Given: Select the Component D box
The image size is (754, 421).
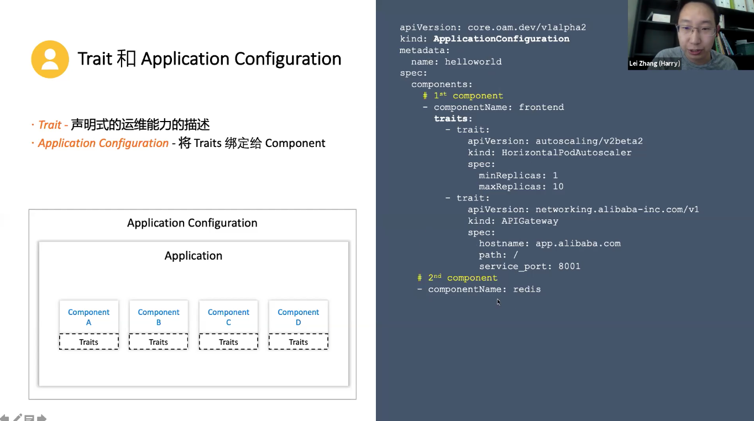Looking at the screenshot, I should tap(299, 317).
